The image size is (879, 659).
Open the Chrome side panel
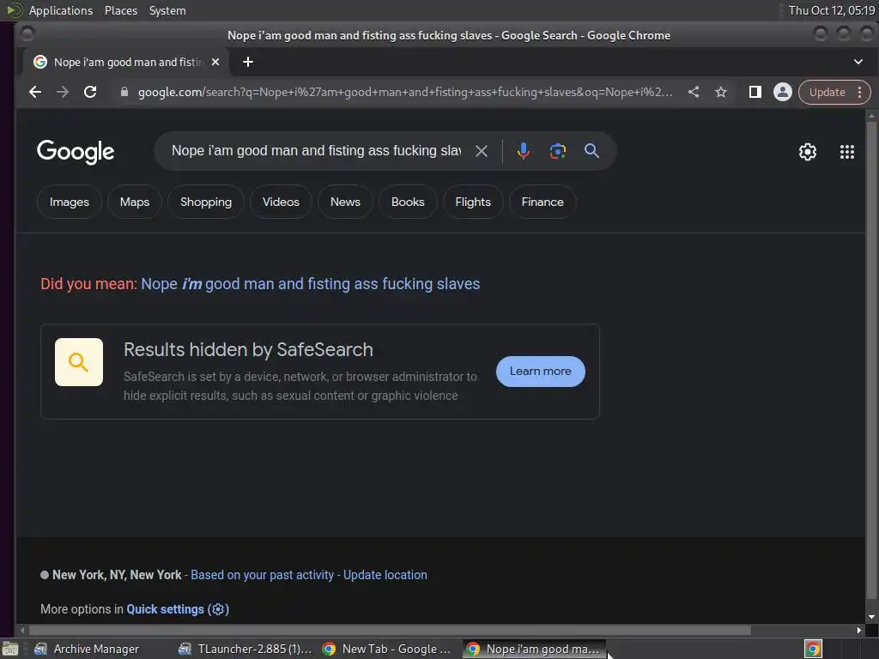(x=755, y=92)
